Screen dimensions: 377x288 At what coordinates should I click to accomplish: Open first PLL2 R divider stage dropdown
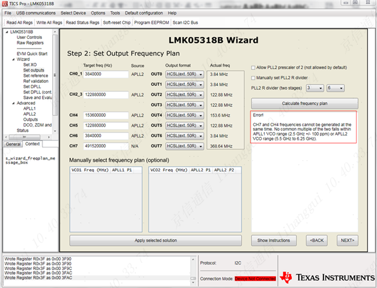tap(315, 88)
